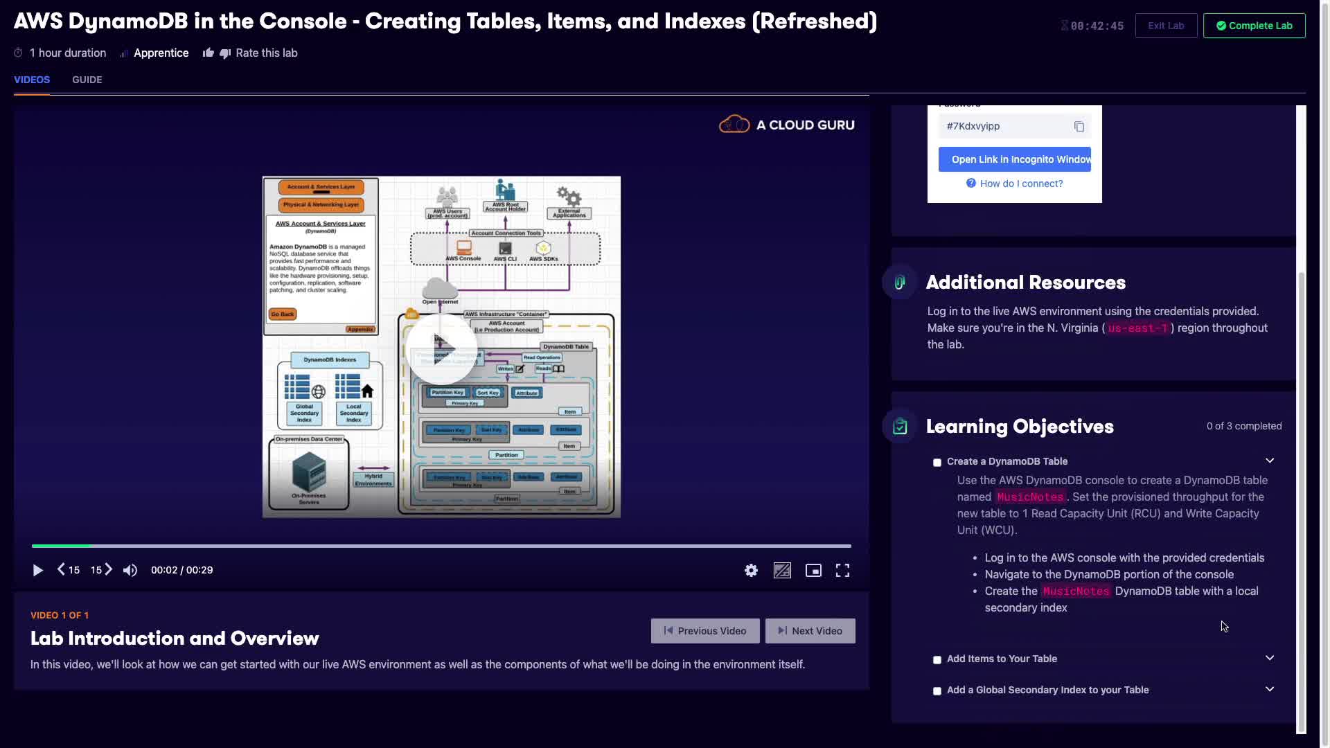Open video settings gear
The height and width of the screenshot is (748, 1330).
coord(751,570)
